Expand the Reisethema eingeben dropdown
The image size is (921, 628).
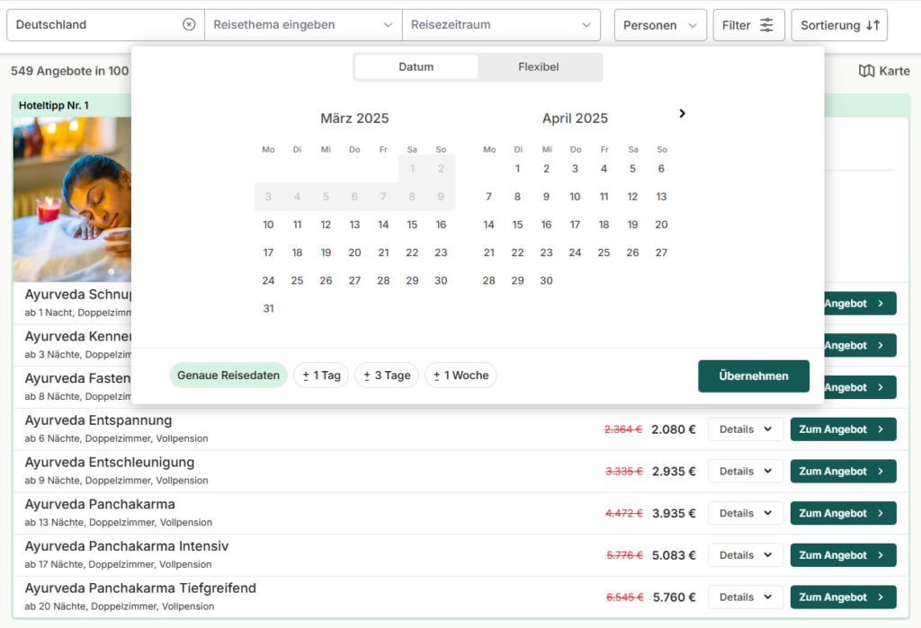(x=303, y=25)
